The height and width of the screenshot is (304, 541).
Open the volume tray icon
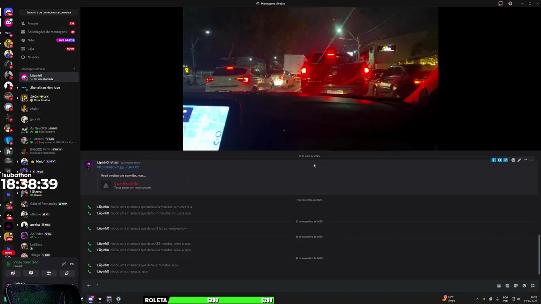coord(518,299)
